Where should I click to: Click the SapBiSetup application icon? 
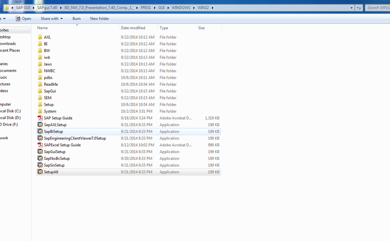tap(40, 131)
